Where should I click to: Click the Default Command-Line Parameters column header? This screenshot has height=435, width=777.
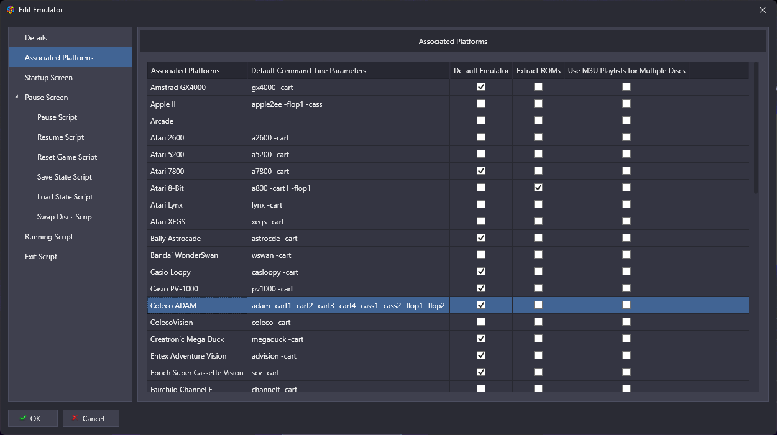click(x=349, y=70)
